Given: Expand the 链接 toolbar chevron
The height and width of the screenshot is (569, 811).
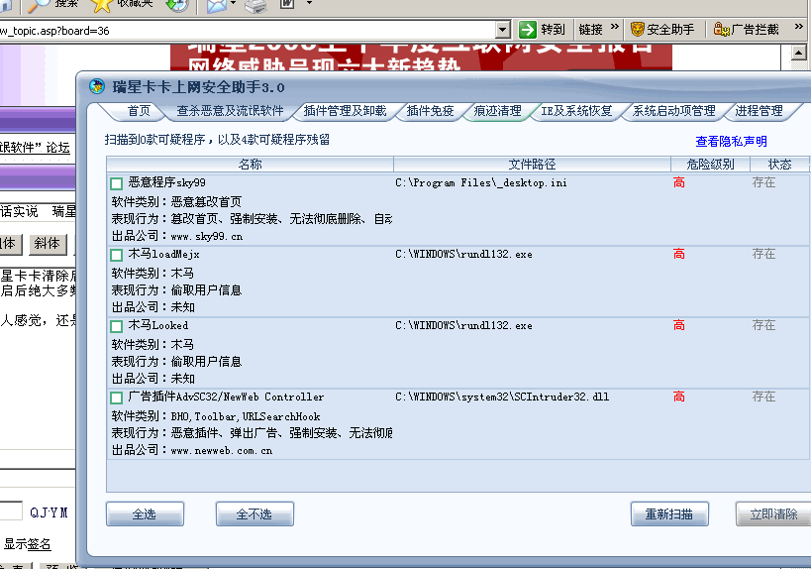Looking at the screenshot, I should [x=615, y=27].
